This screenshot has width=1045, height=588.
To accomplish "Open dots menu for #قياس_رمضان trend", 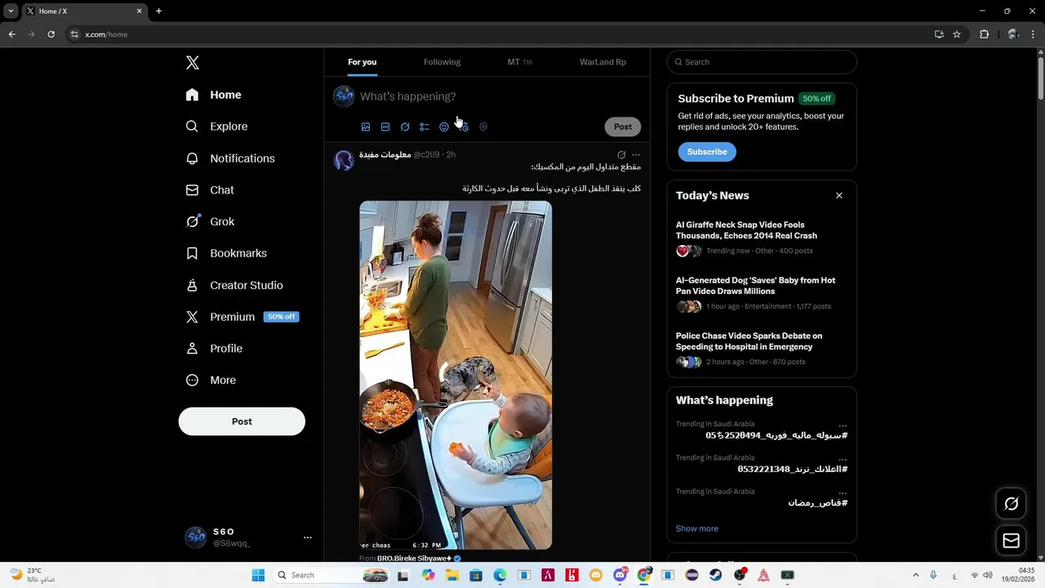I will [843, 492].
